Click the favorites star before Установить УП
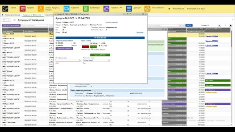235x132 pixels. click(169, 9)
